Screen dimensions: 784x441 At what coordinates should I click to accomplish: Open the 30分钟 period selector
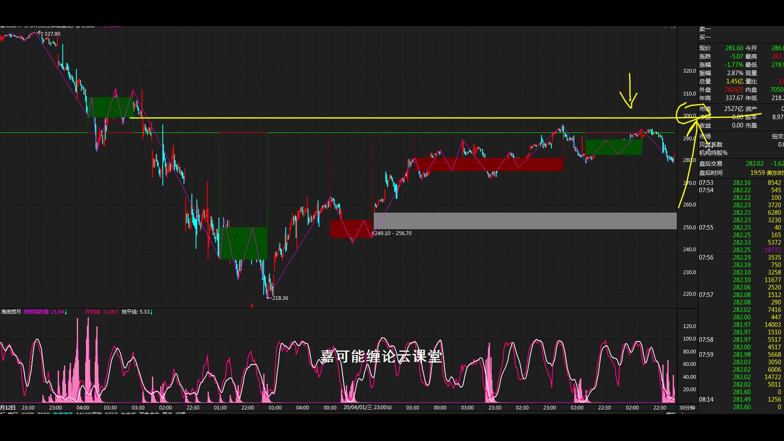pos(687,408)
